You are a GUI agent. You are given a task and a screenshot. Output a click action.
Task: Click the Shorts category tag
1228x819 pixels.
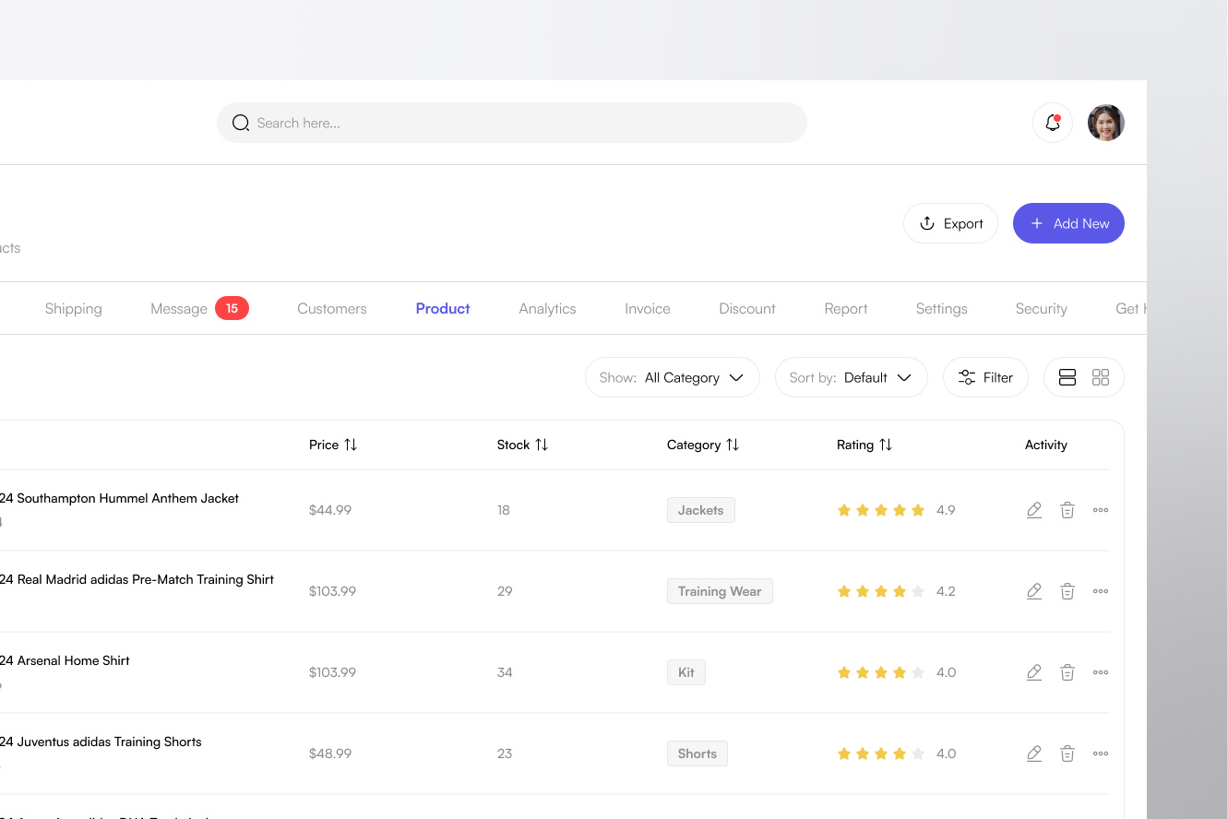[x=697, y=754]
